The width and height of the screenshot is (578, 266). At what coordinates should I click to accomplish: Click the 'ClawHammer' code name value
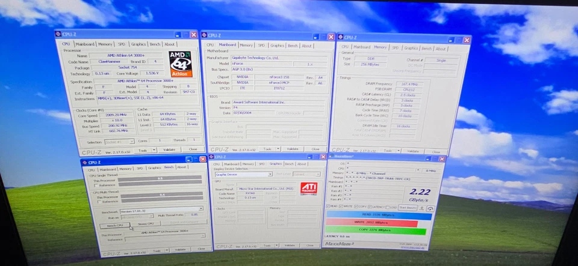click(x=110, y=62)
